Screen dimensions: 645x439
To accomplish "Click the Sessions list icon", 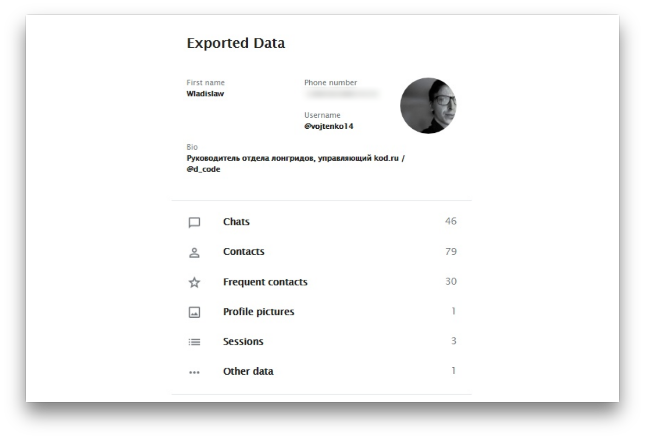I will coord(194,342).
